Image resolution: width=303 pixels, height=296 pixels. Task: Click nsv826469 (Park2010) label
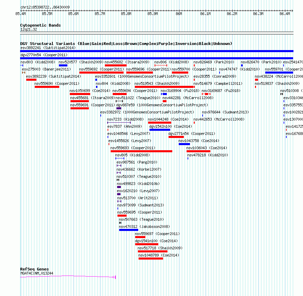tap(214, 62)
